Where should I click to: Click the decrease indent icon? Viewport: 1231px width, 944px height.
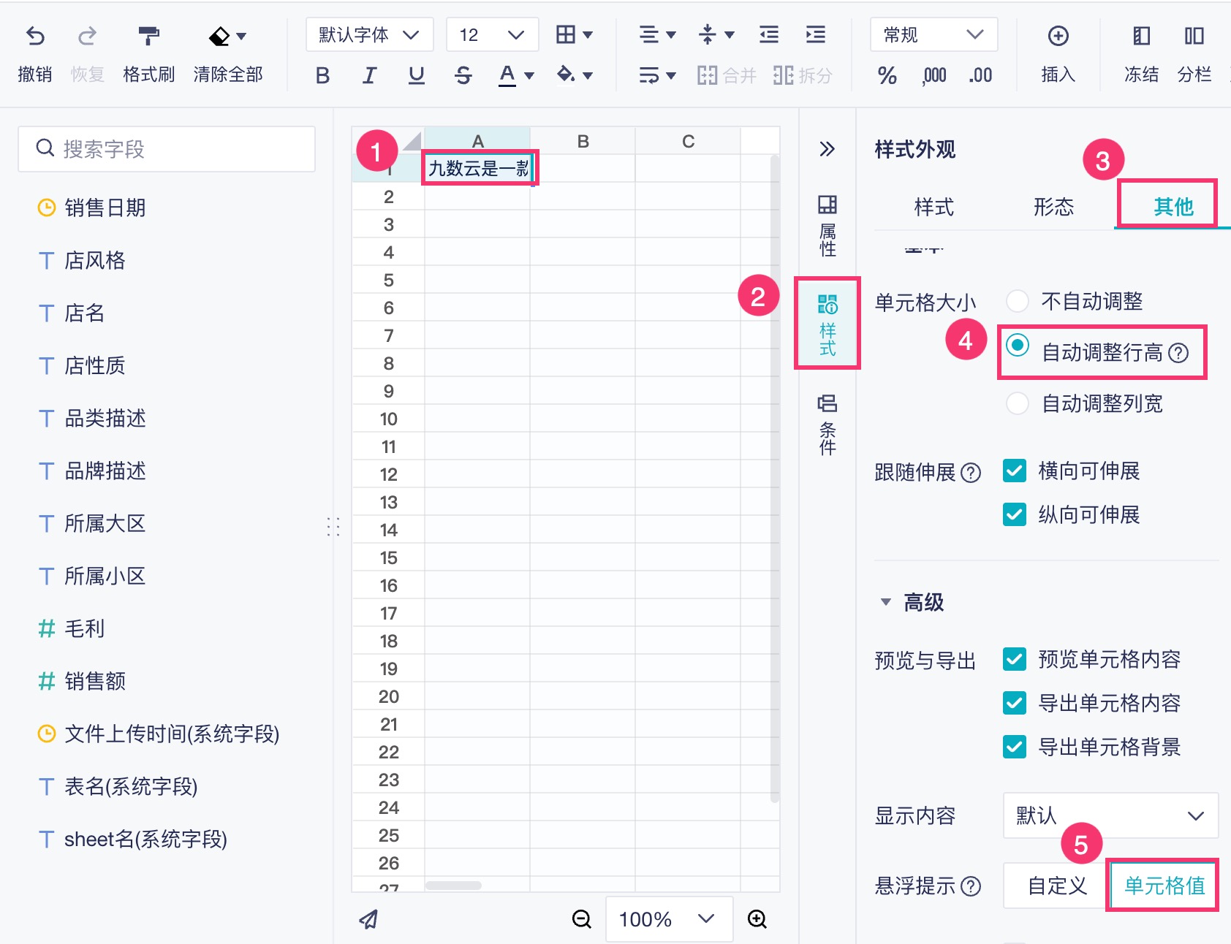[769, 34]
